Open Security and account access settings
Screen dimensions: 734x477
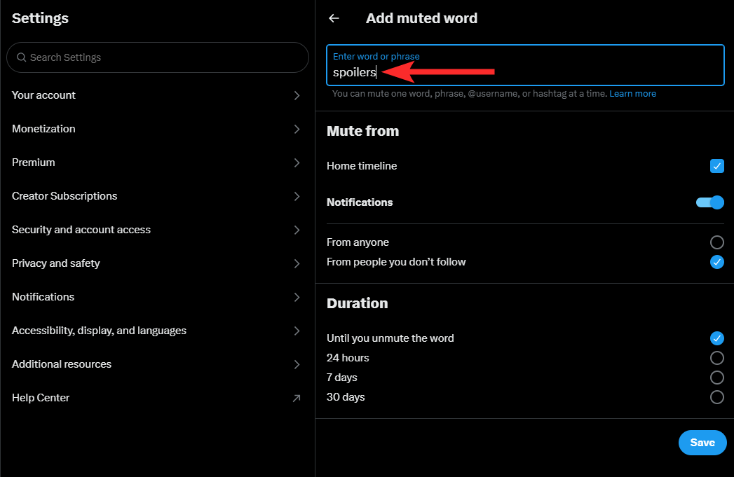click(81, 230)
